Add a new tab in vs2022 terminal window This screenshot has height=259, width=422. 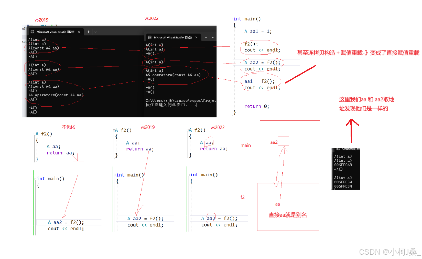[x=206, y=37]
